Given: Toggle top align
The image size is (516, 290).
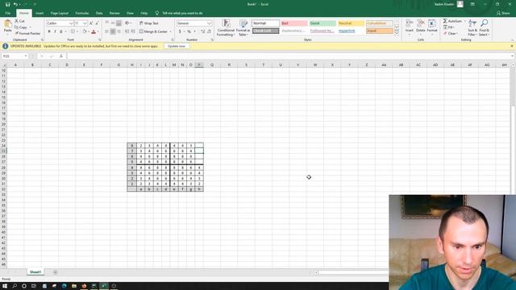Looking at the screenshot, I should (106, 23).
